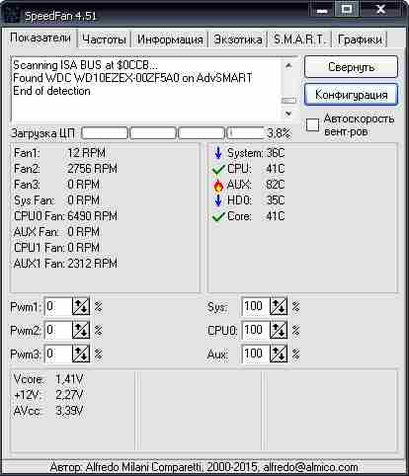Click the SpeedFan title bar app icon

pos(11,15)
